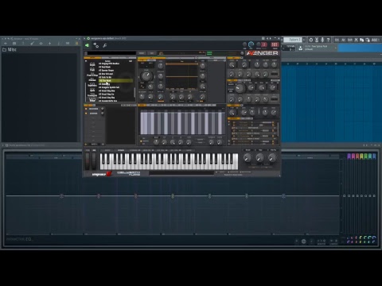The width and height of the screenshot is (382, 286).
Task: Click the blue band marker atop EQ sliders
Action: 374,157
